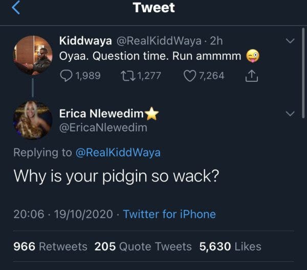
Task: Expand options chevron on Erica's tweet
Action: point(290,114)
